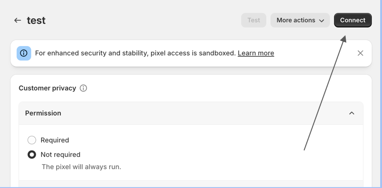The height and width of the screenshot is (188, 382).
Task: Click 'The pixel will always run' description
Action: pos(82,167)
